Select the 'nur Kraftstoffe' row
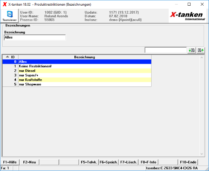The height and width of the screenshot is (171, 209). [77, 80]
